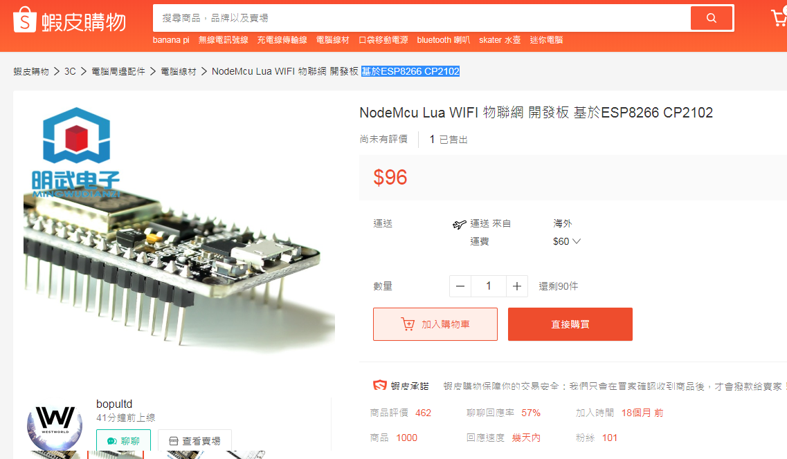Decrease quantity with minus button
Viewport: 787px width, 459px height.
[460, 286]
